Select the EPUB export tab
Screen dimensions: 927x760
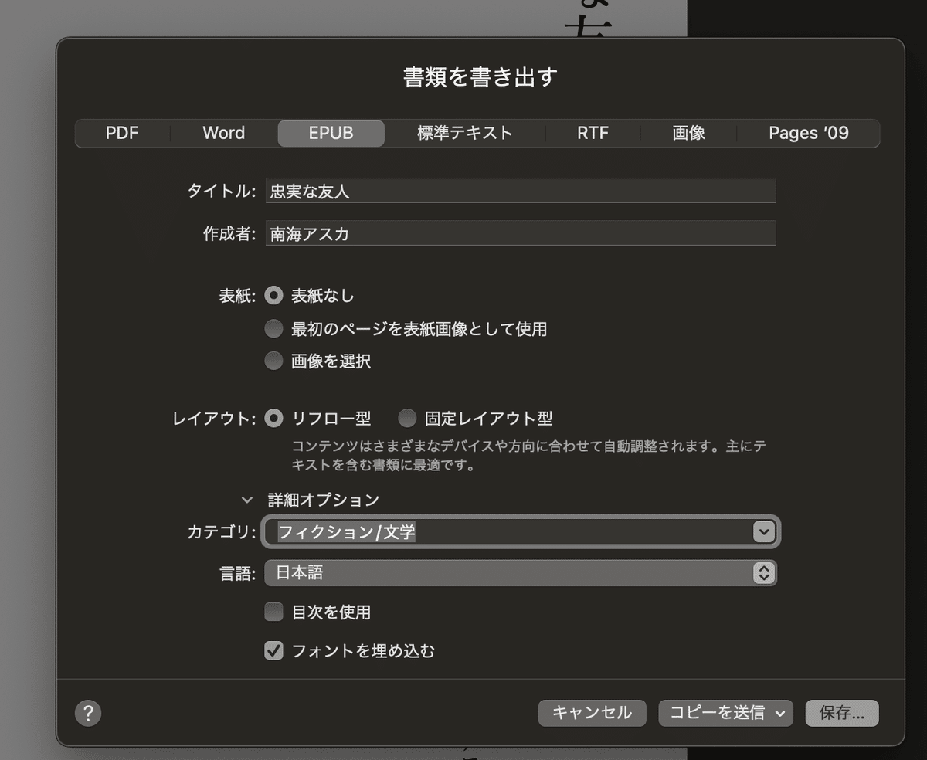[331, 133]
